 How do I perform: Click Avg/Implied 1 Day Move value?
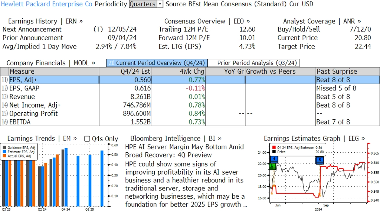[116, 46]
